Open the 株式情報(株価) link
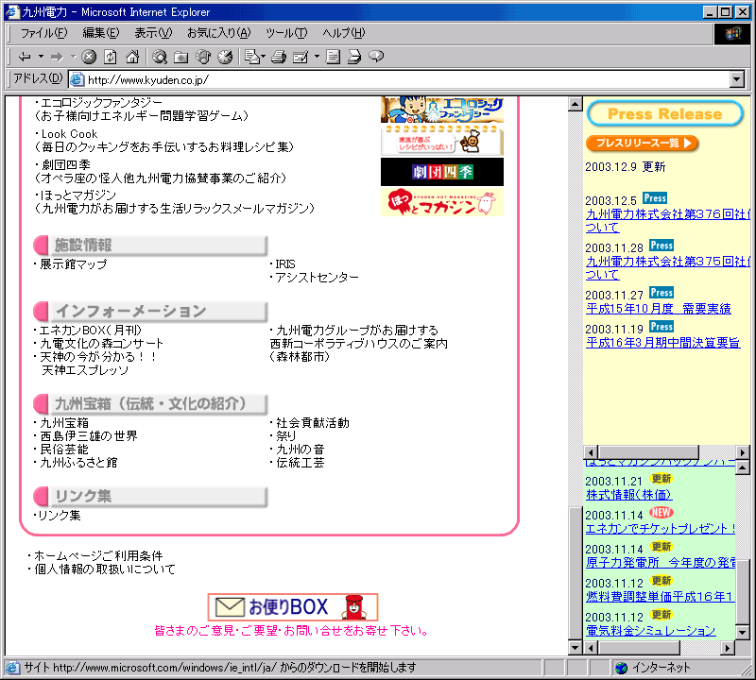The width and height of the screenshot is (756, 680). 628,495
